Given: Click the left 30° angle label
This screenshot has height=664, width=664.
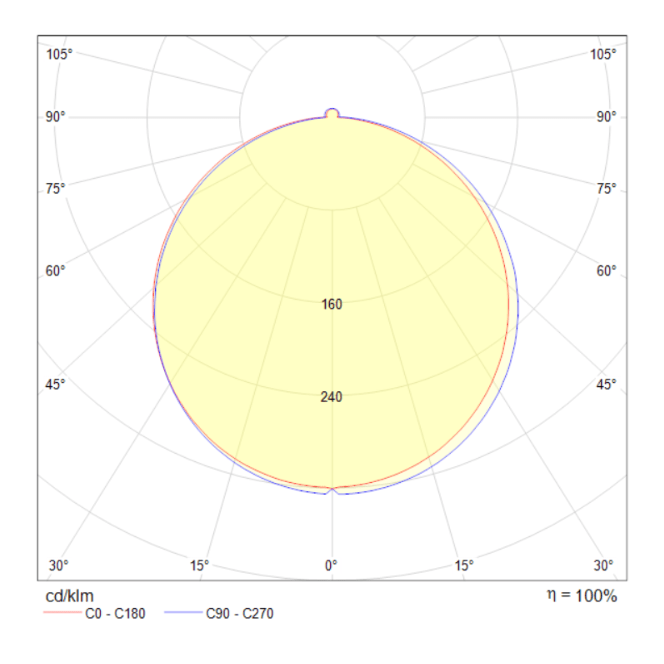Looking at the screenshot, I should [59, 565].
